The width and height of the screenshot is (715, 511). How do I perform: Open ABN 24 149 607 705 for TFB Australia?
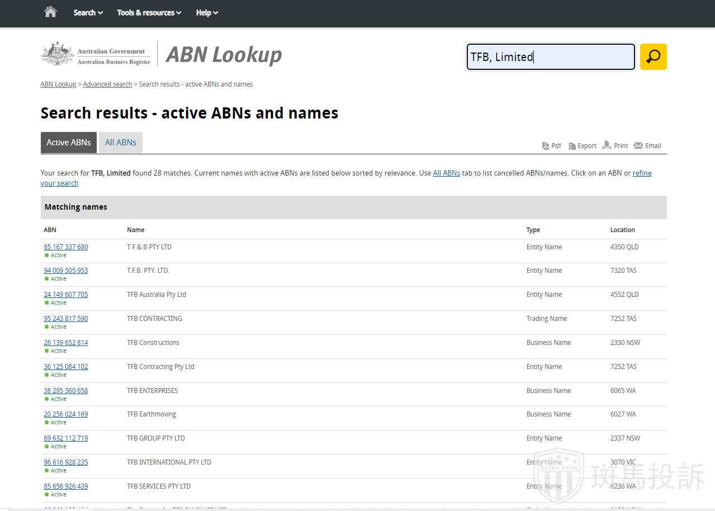[66, 295]
